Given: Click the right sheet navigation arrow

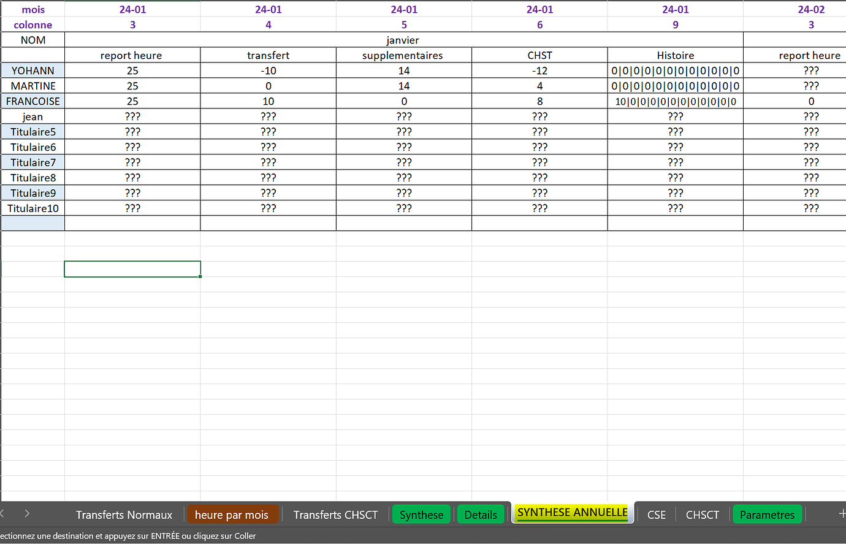Looking at the screenshot, I should tap(26, 515).
